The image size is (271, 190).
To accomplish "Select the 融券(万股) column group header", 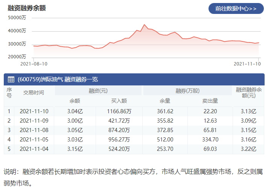I will 187,91.
